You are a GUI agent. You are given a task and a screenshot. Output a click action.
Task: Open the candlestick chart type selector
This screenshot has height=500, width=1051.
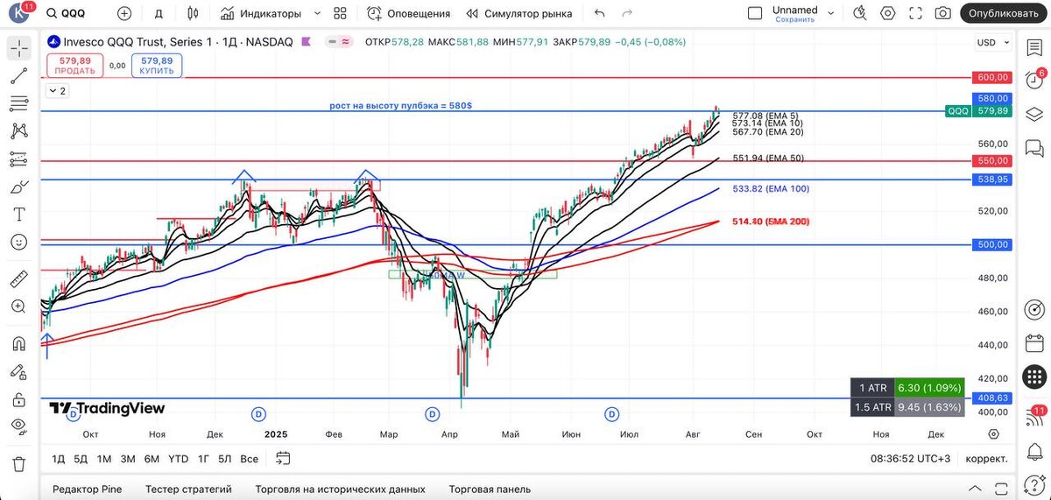pyautogui.click(x=193, y=13)
